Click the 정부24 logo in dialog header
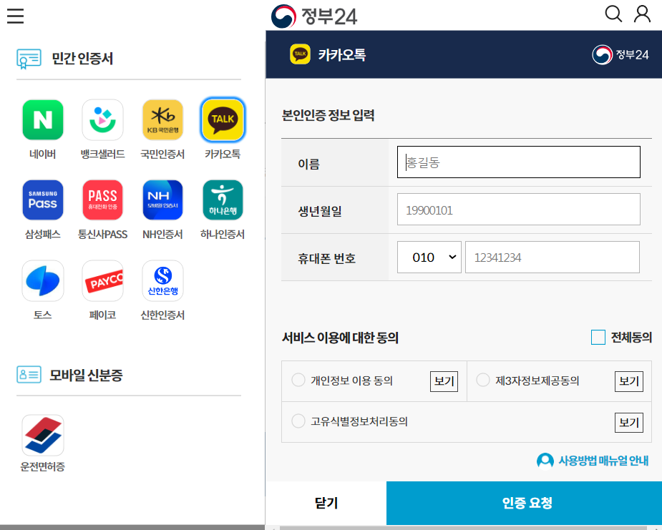This screenshot has width=662, height=530. [620, 55]
